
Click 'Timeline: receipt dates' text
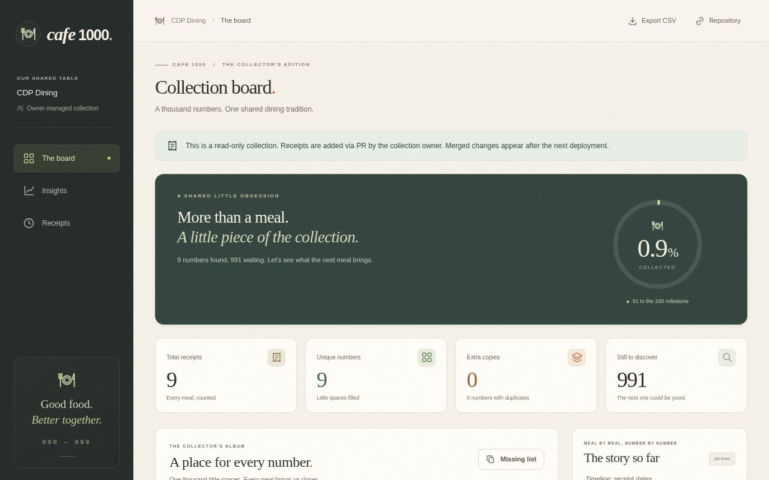[x=619, y=478]
